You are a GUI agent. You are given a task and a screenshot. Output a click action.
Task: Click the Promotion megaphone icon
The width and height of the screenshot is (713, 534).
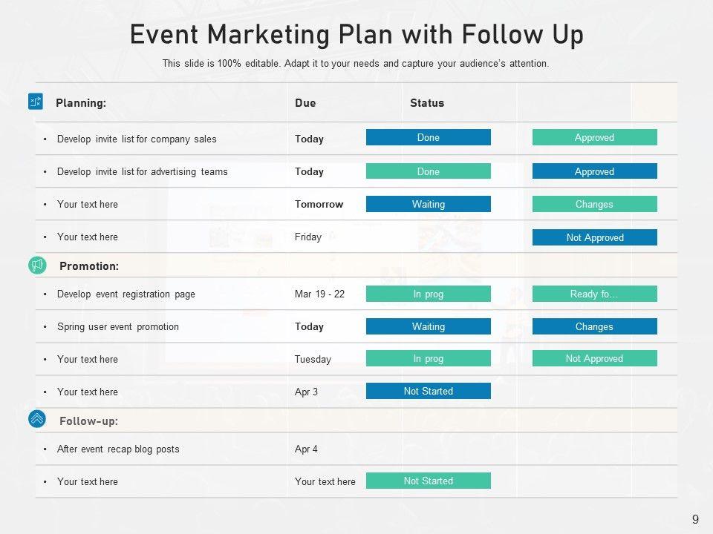[37, 266]
